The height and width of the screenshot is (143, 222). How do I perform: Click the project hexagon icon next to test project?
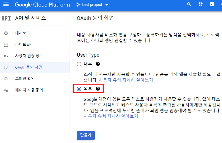pyautogui.click(x=78, y=5)
